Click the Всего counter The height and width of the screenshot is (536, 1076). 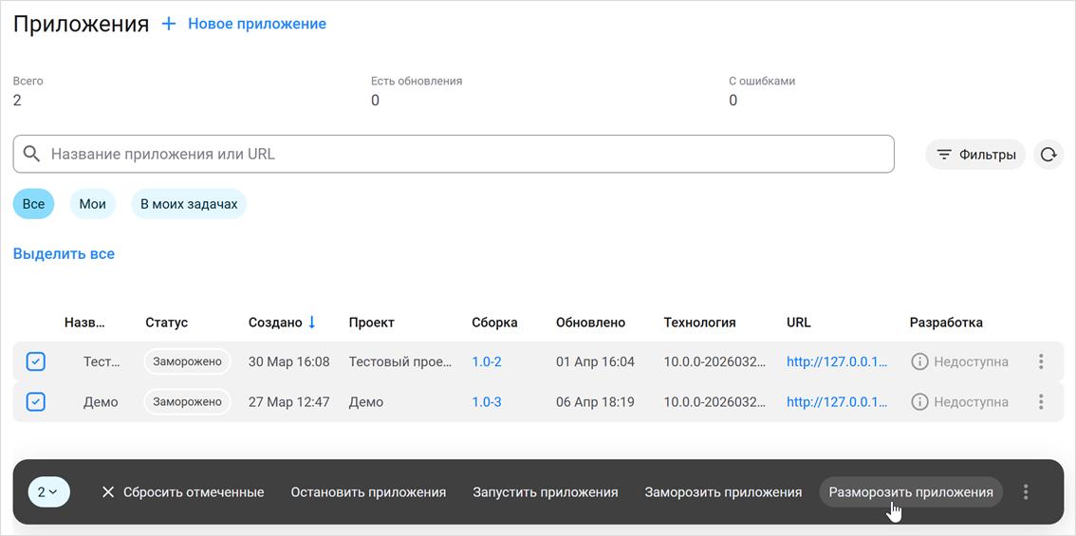click(28, 91)
